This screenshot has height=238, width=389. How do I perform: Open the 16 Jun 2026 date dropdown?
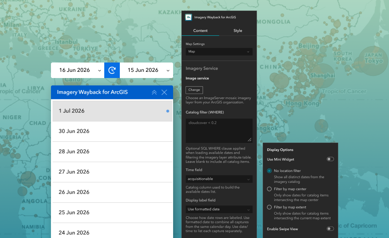(x=78, y=70)
